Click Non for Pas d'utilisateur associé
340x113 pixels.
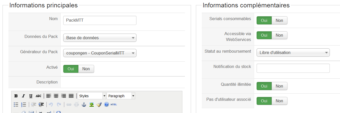(279, 101)
